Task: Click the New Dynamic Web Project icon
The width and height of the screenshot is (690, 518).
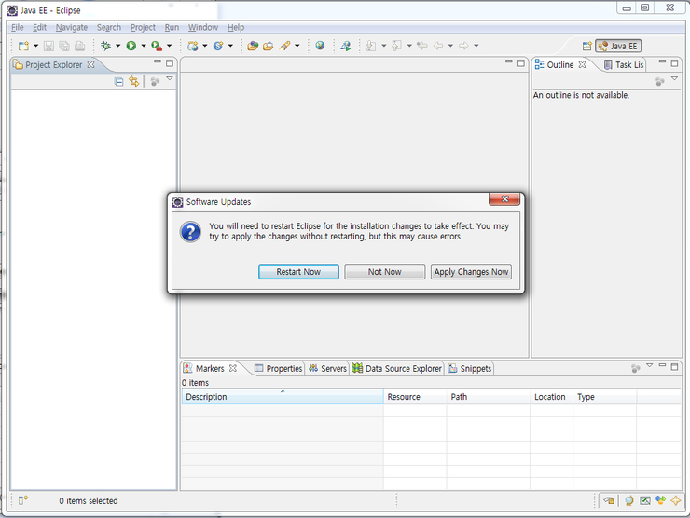Action: [x=193, y=46]
